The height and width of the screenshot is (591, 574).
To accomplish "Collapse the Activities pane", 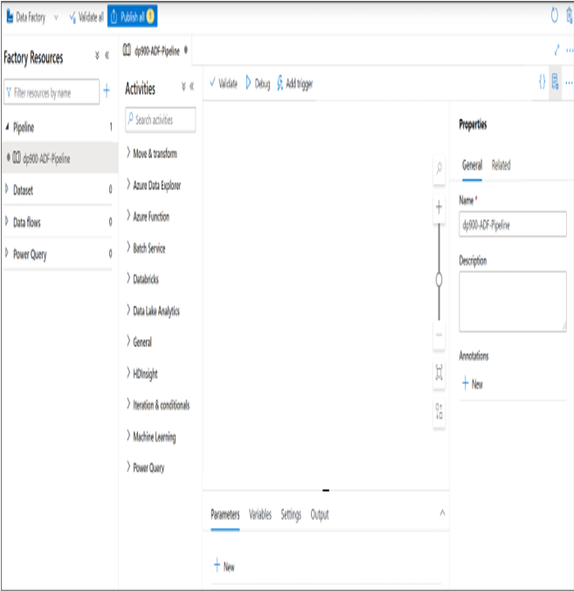I will pyautogui.click(x=191, y=87).
